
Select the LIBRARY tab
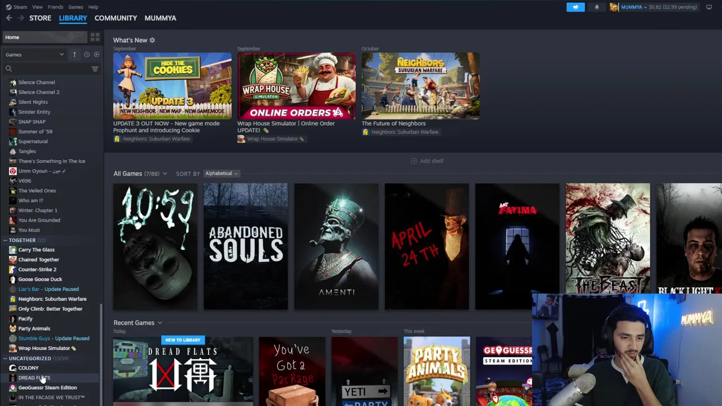point(73,18)
